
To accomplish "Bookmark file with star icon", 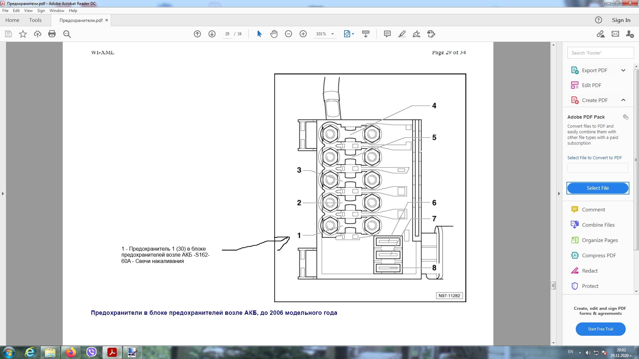I will (23, 34).
